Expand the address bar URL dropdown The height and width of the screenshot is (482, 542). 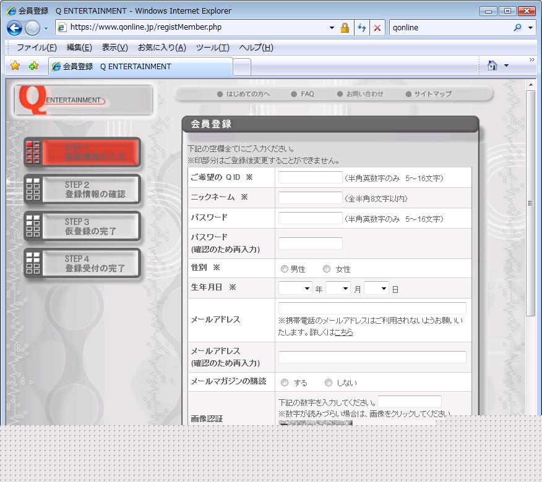coord(332,28)
